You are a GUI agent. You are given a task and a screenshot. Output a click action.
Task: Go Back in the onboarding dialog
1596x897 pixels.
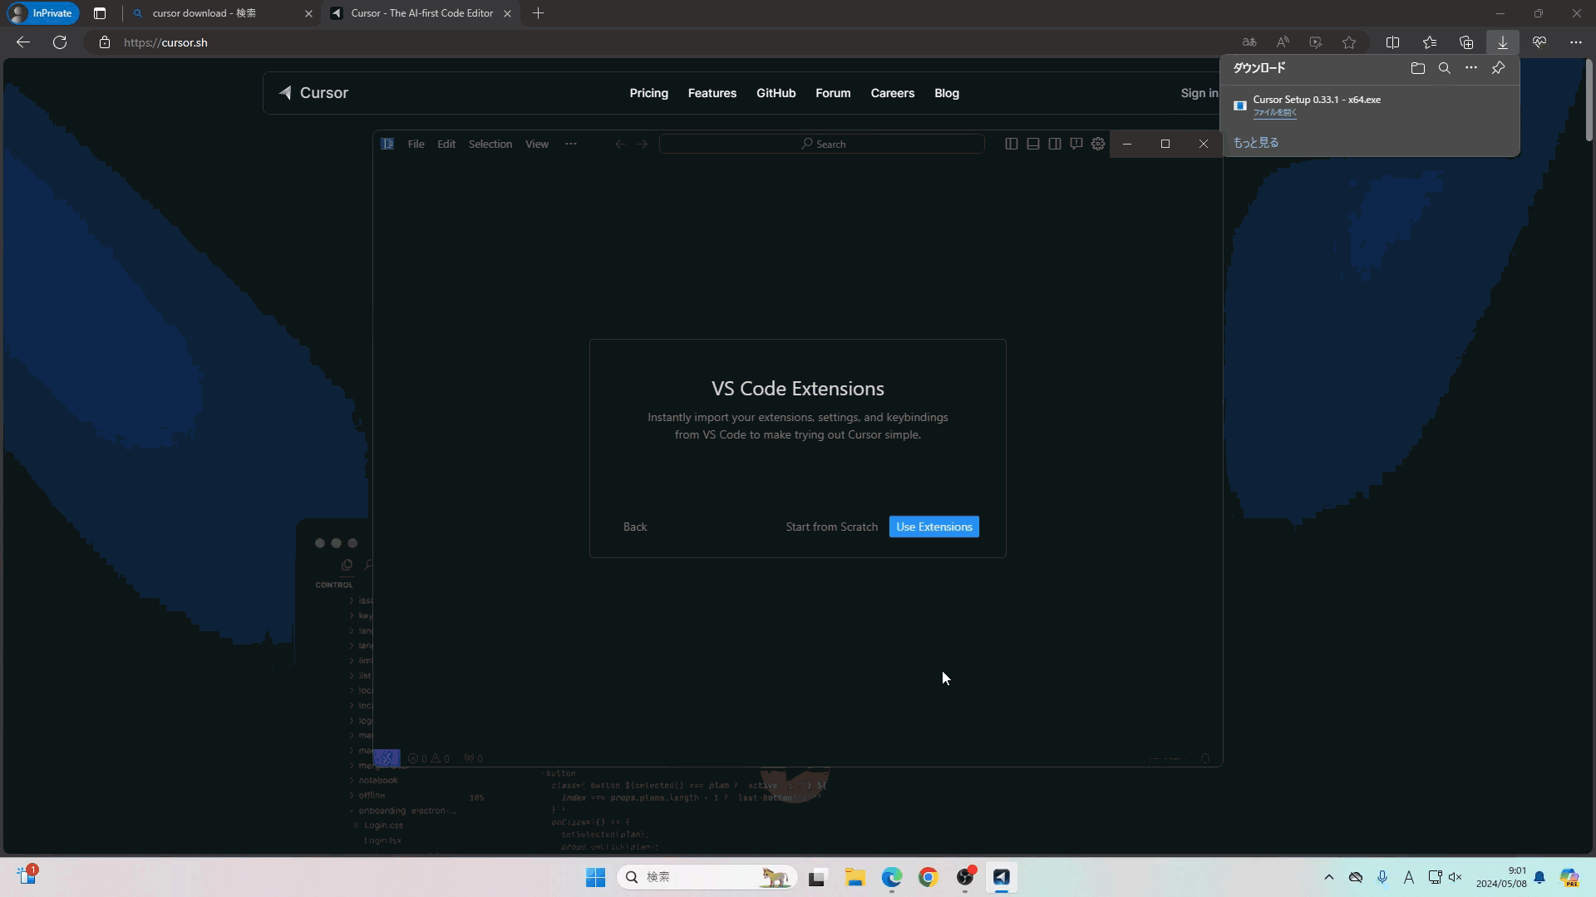pyautogui.click(x=635, y=527)
